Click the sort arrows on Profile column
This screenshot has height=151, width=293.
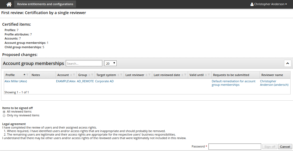24,75
